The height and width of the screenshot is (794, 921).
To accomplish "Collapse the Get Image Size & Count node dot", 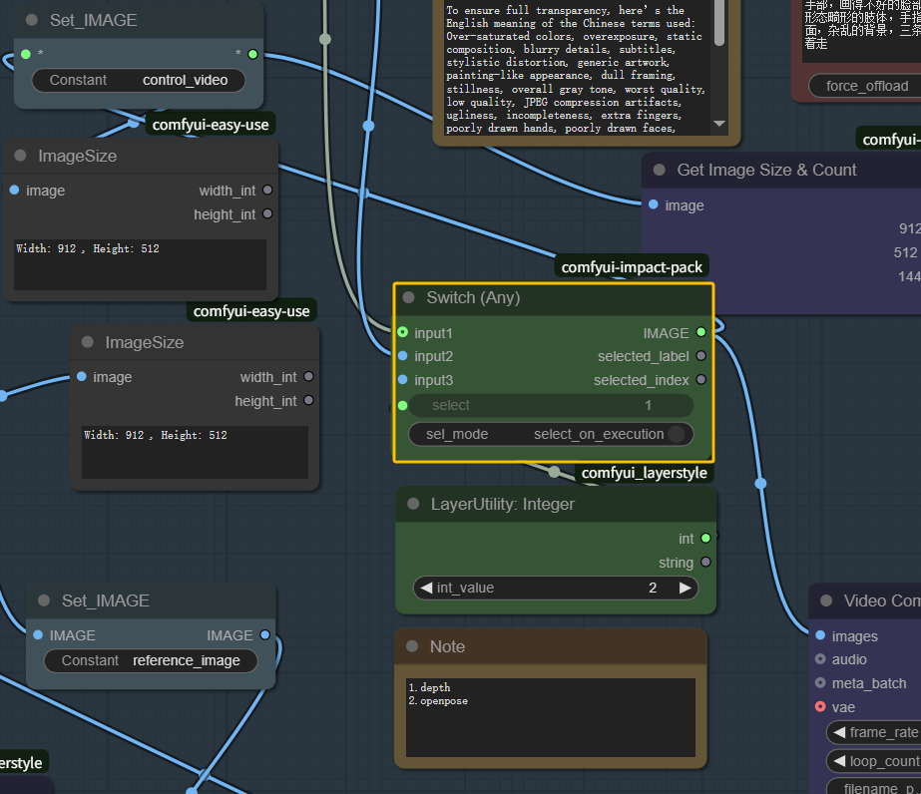I will pyautogui.click(x=659, y=170).
